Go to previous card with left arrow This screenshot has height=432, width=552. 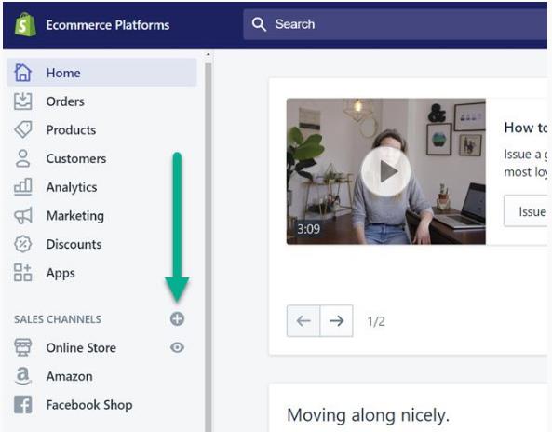[303, 321]
